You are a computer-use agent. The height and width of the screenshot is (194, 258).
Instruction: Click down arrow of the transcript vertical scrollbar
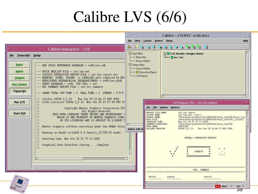131,154
